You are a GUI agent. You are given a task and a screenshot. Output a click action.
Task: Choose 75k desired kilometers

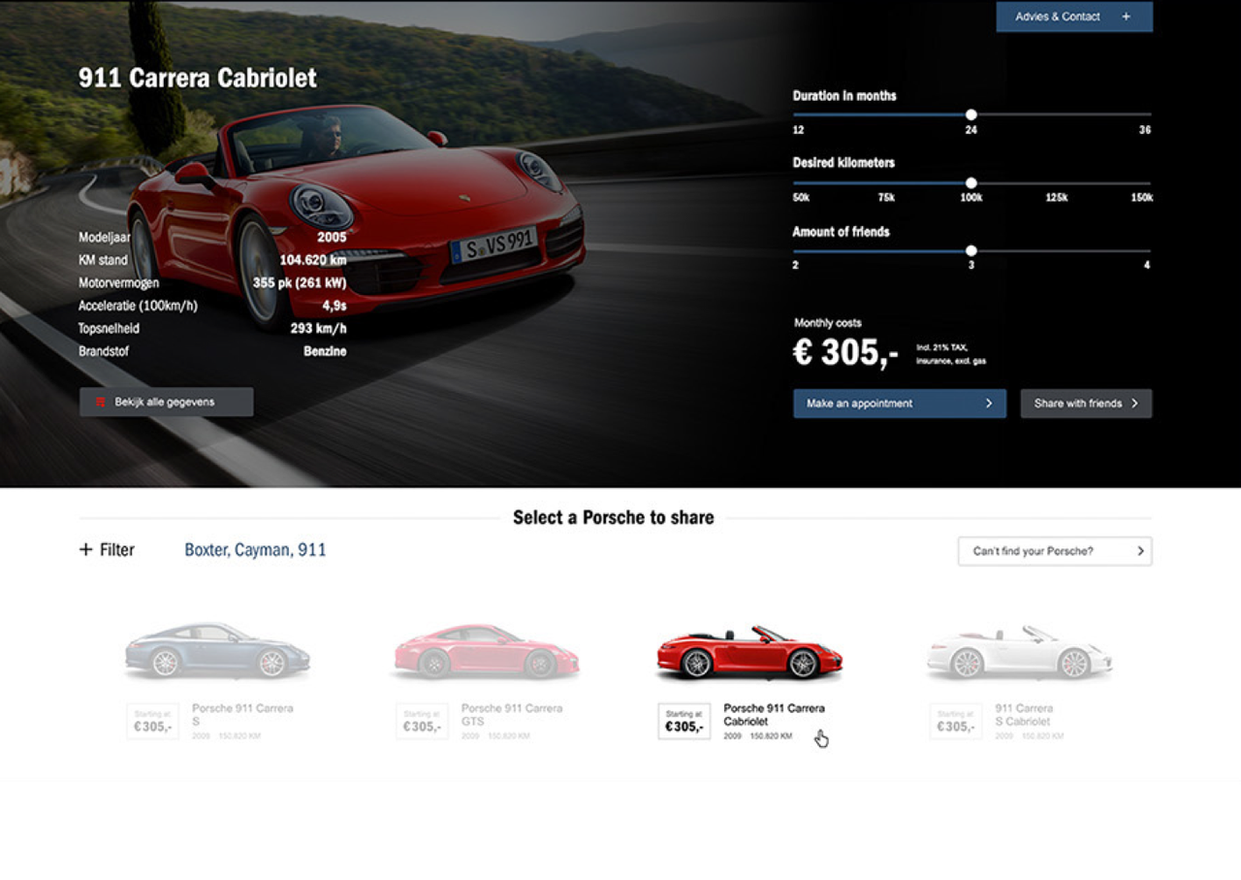tap(886, 198)
